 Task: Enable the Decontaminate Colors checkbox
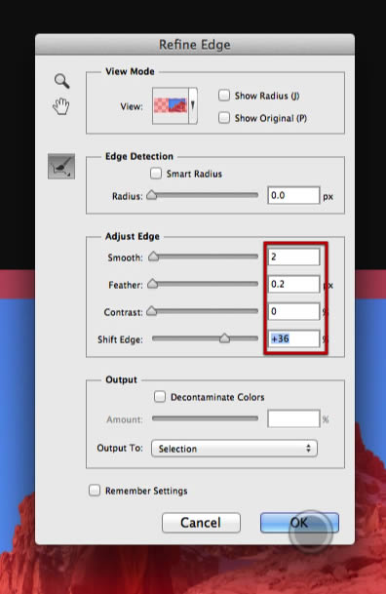[x=160, y=397]
